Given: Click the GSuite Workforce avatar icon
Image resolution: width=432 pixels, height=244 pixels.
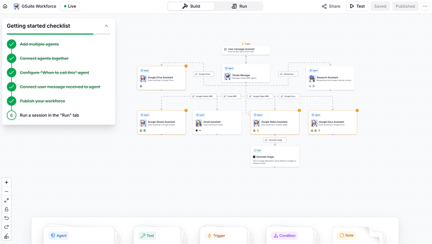Looking at the screenshot, I should click(16, 6).
